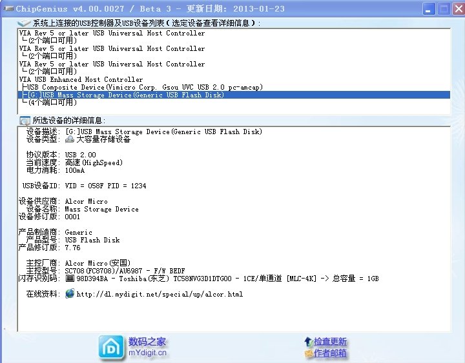
Task: Minimize the ChipGenius window
Action: click(x=428, y=8)
